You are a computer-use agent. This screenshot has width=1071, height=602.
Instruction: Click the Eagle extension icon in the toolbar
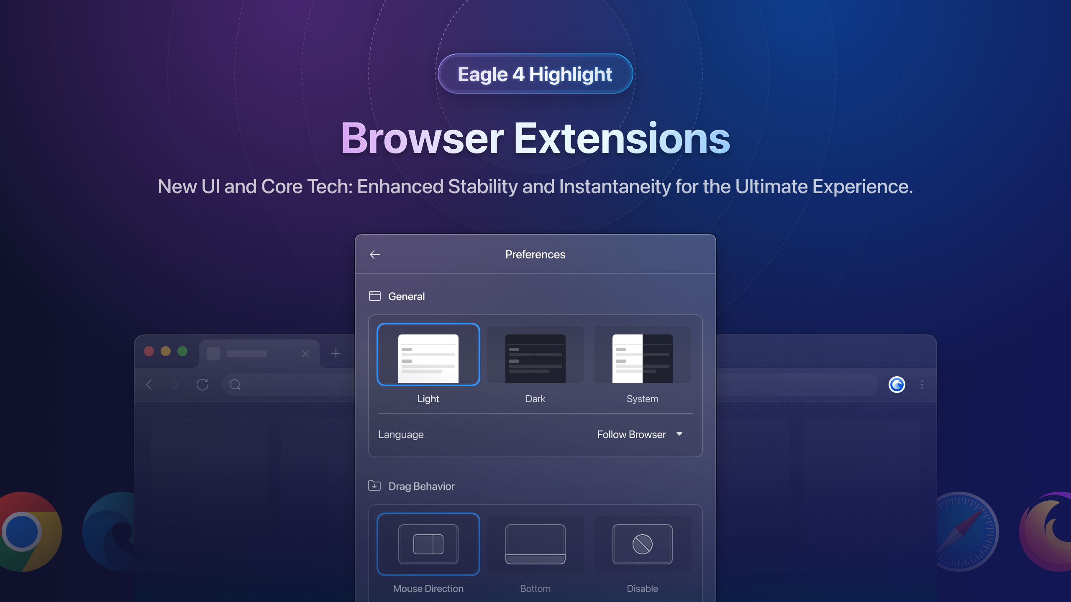click(897, 385)
